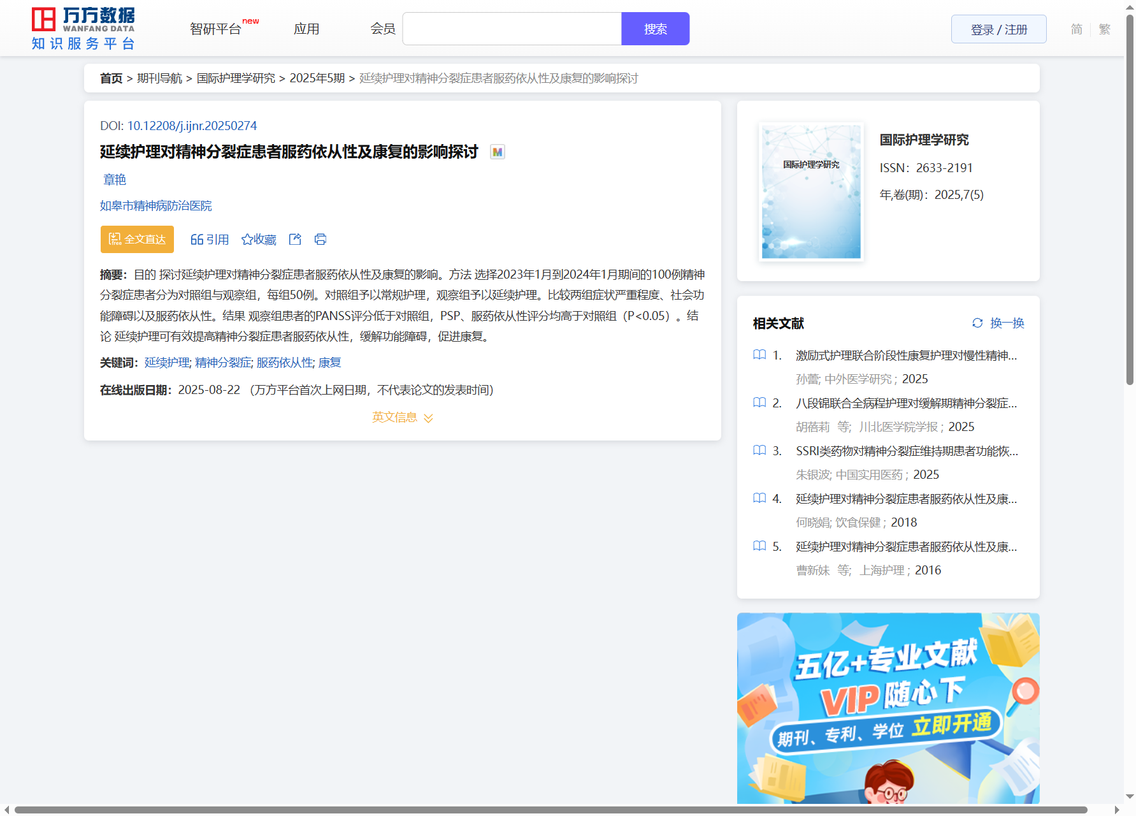Click the book icon beside related item 1
Image resolution: width=1136 pixels, height=816 pixels.
759,354
